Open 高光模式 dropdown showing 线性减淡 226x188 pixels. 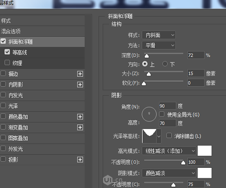pos(169,151)
